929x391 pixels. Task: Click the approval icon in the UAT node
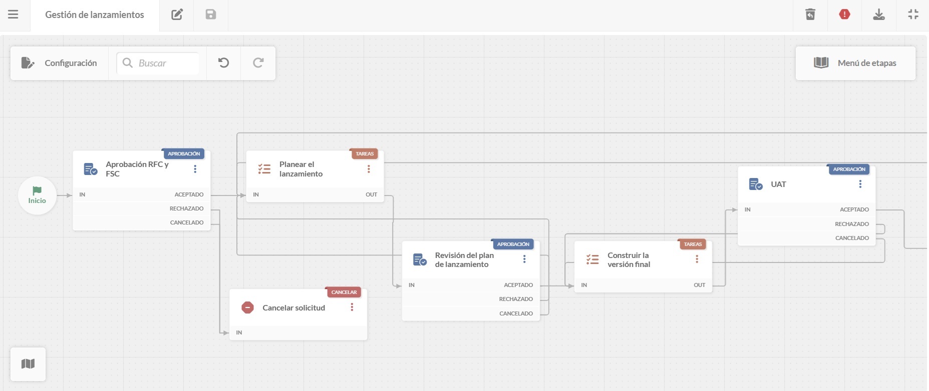click(x=756, y=184)
